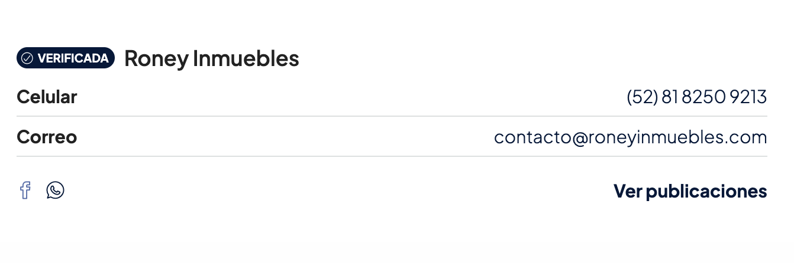Screen dimensions: 794x263
Task: Click the "contacto" part of the email address
Action: pyautogui.click(x=532, y=137)
